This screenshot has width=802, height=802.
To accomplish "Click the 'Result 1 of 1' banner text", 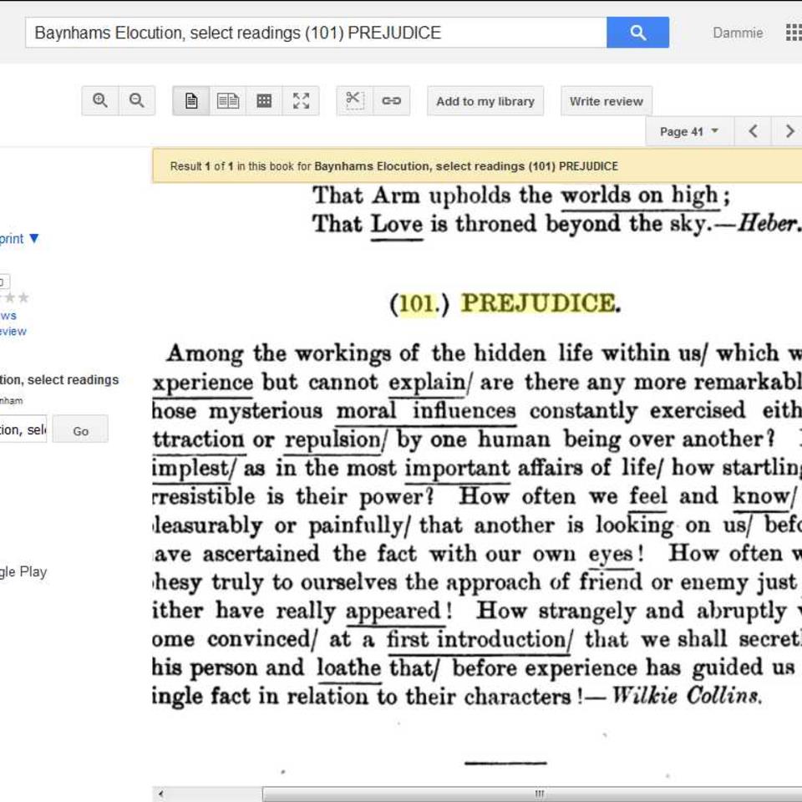I will [393, 166].
